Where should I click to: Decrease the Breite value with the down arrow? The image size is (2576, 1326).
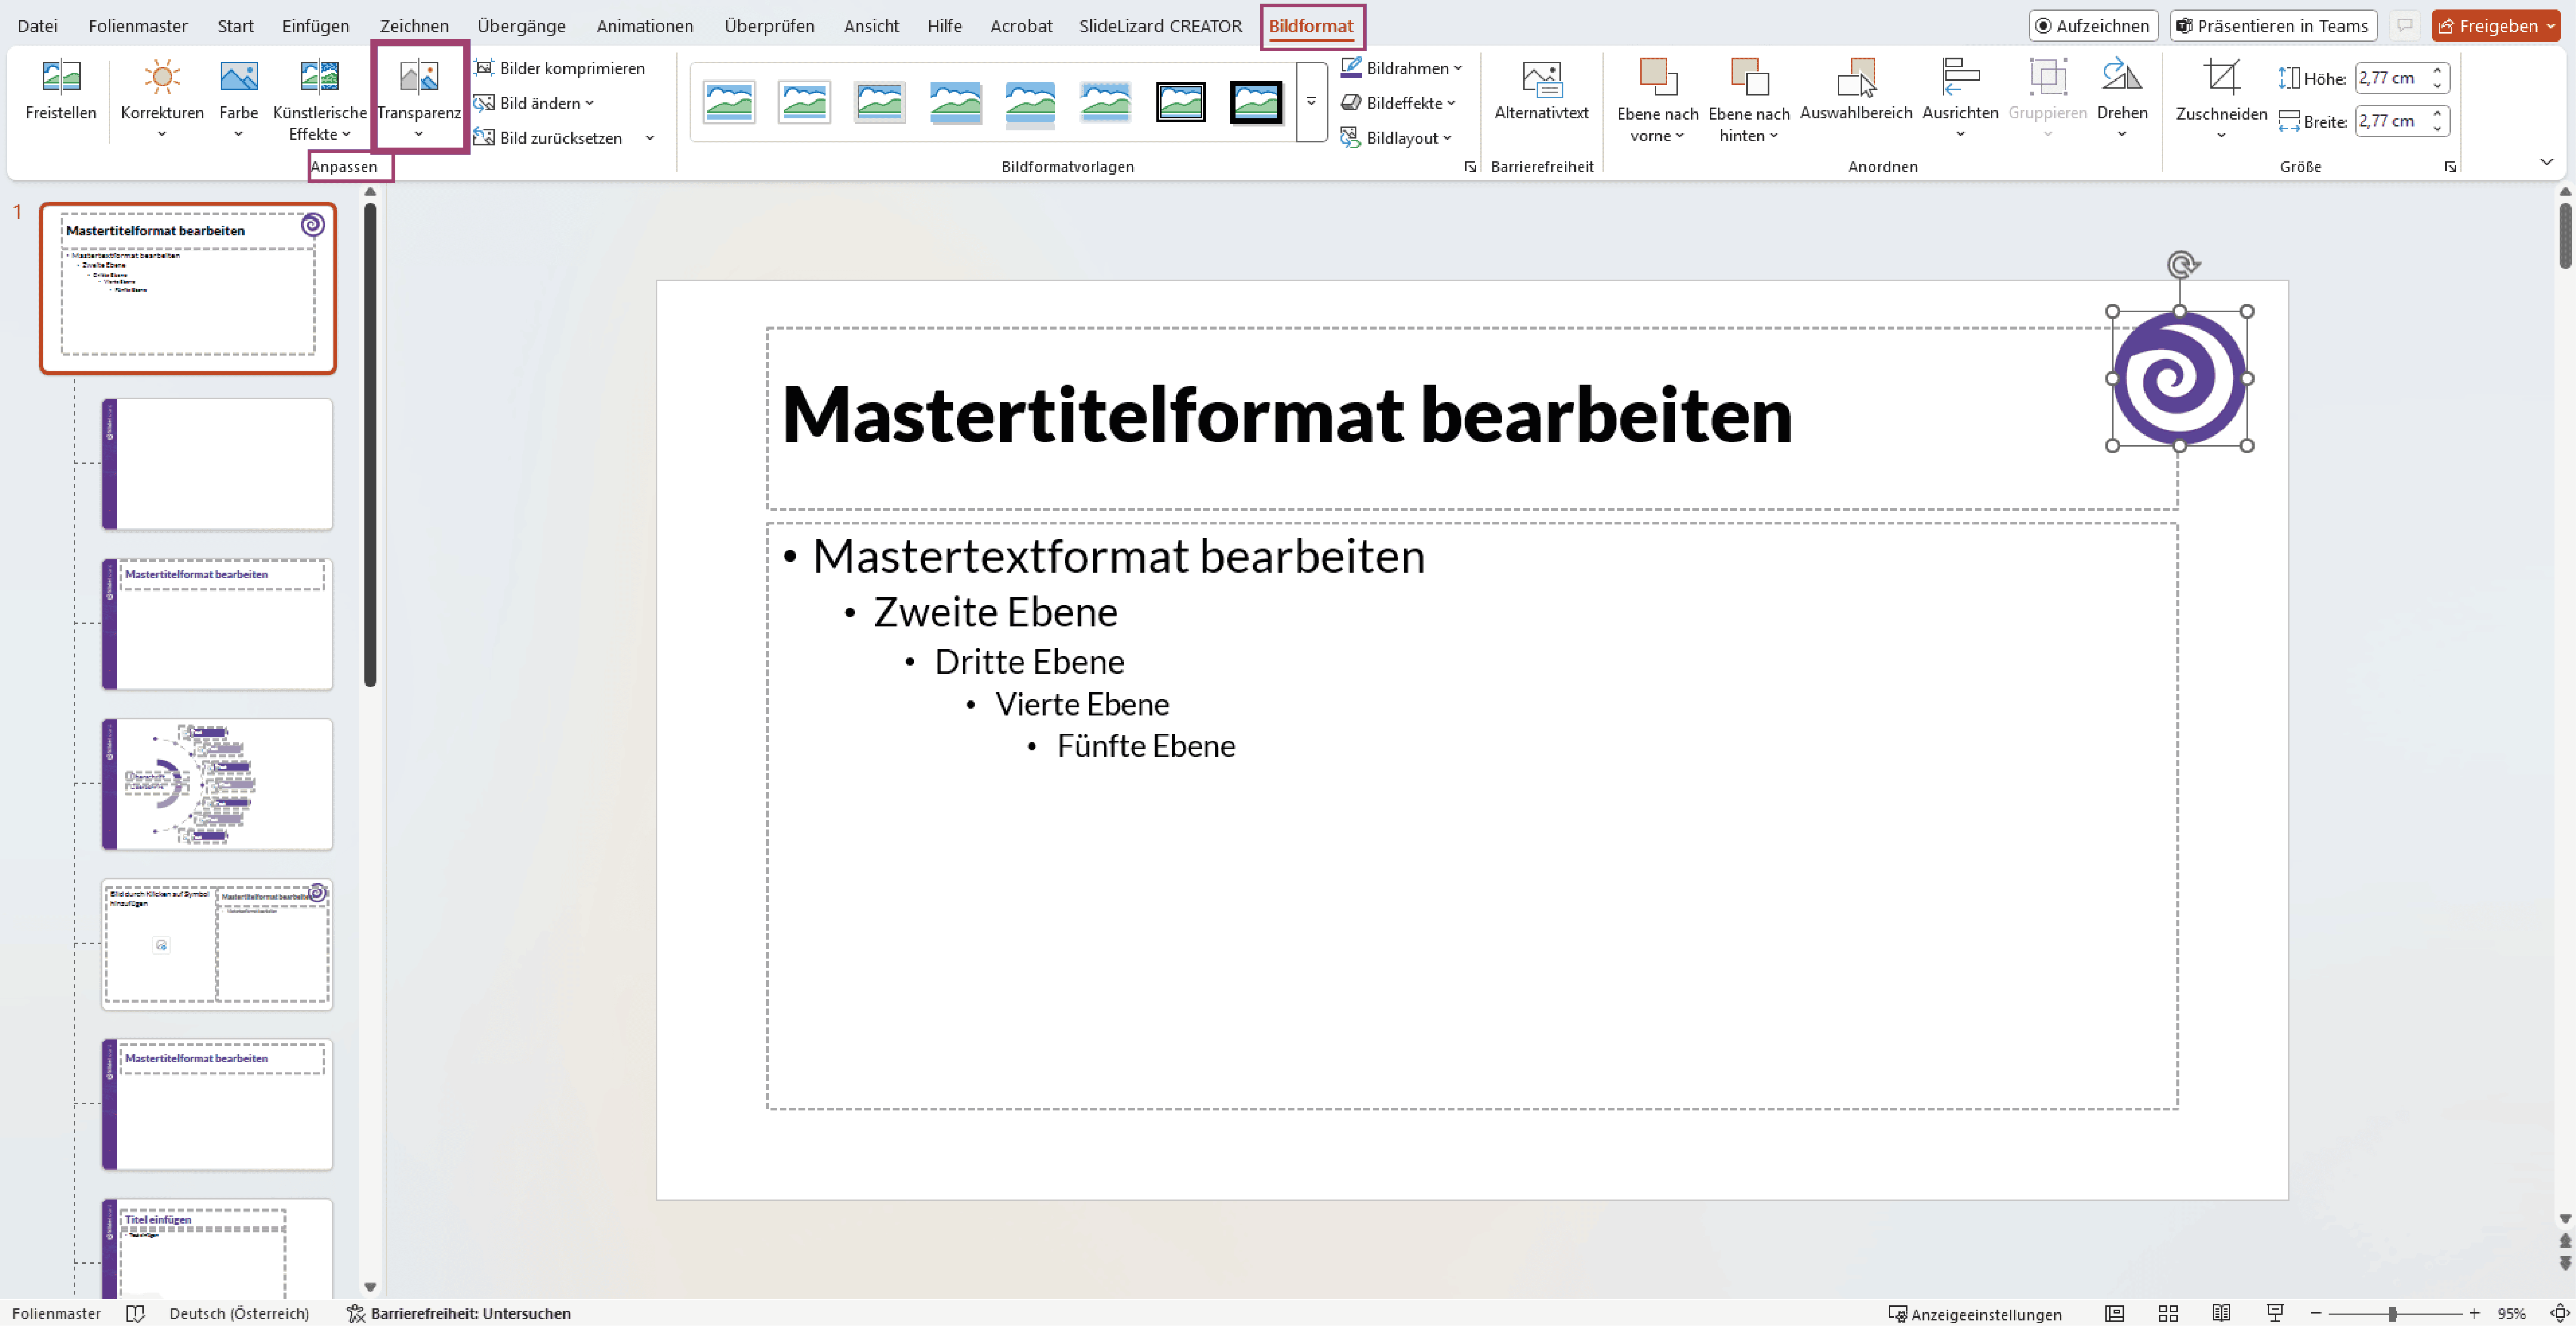2437,129
